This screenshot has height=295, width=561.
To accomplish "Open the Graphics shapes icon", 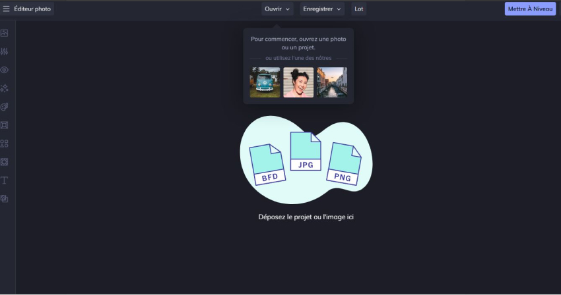I will click(x=5, y=143).
